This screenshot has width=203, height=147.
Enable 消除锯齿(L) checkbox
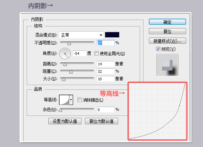80,100
